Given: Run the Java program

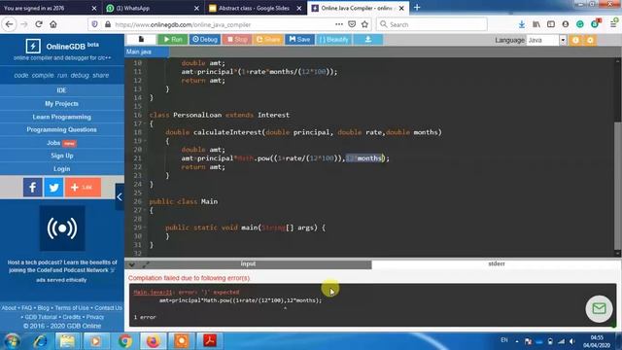Looking at the screenshot, I should point(173,39).
